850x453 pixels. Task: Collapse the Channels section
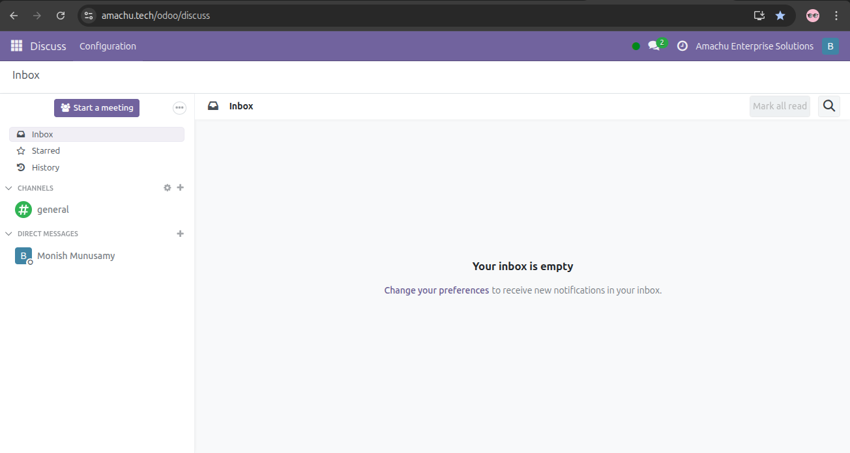click(x=9, y=188)
